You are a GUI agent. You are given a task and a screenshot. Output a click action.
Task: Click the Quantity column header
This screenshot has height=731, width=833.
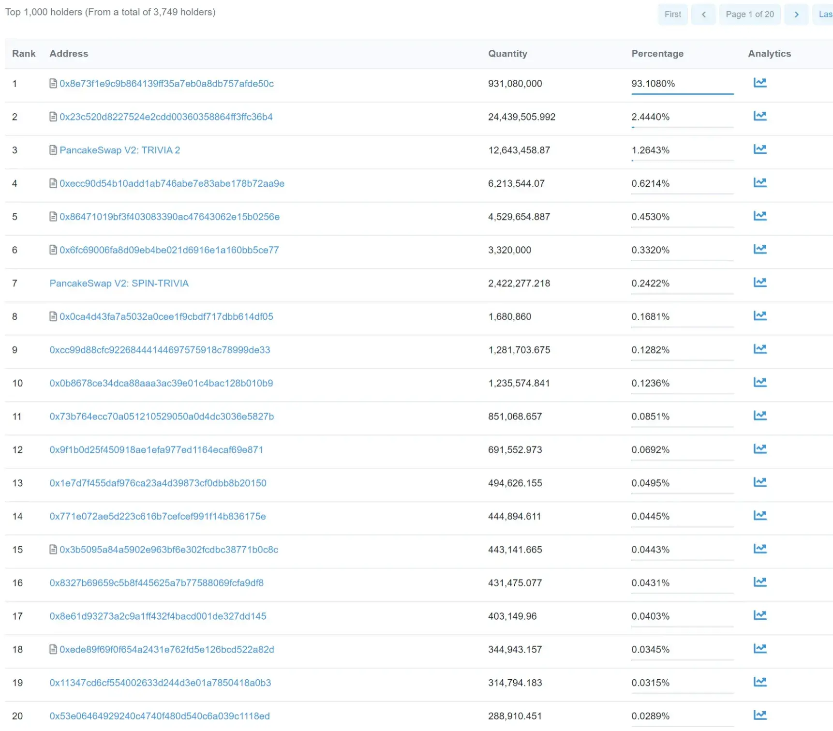pyautogui.click(x=507, y=54)
